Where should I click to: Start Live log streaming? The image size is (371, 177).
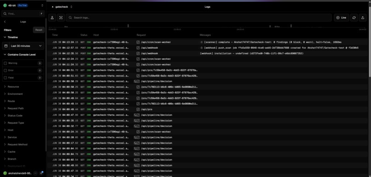[342, 18]
